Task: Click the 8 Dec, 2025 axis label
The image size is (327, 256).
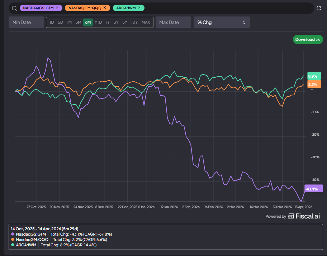Action: point(104,207)
